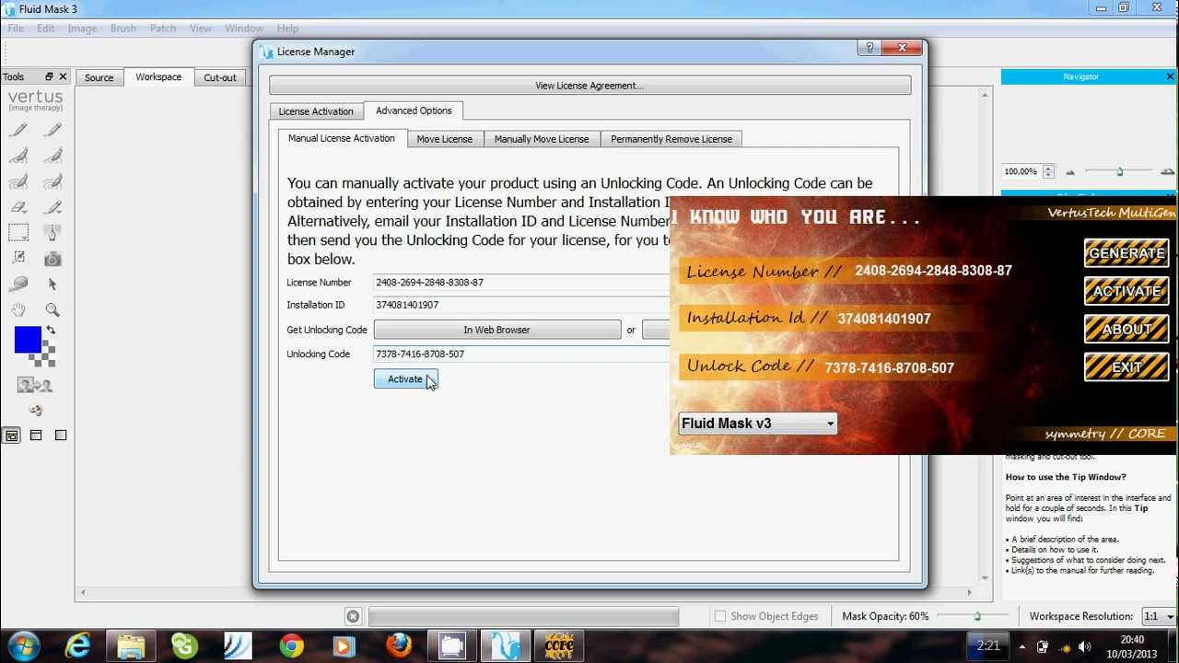The height and width of the screenshot is (663, 1179).
Task: Click the EXIT button in MultiGen window
Action: (1126, 366)
